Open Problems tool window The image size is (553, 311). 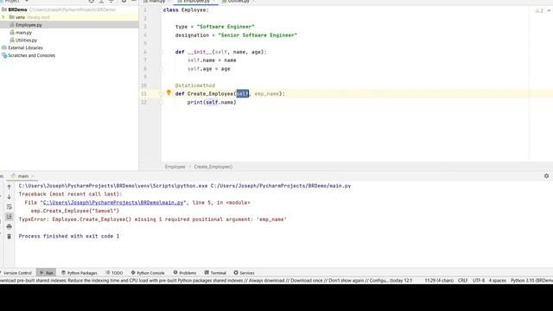point(185,273)
